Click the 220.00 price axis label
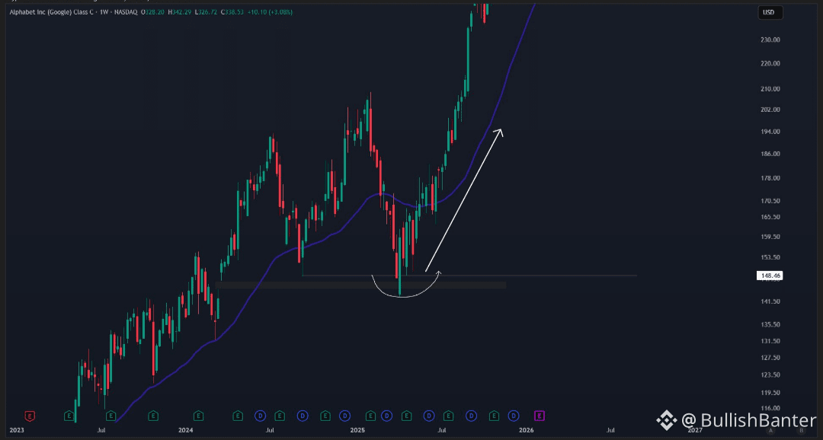Viewport: 823px width, 440px height. 770,63
